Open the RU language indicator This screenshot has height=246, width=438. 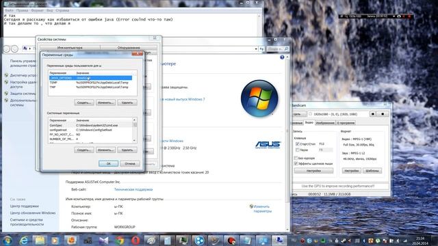(294, 241)
